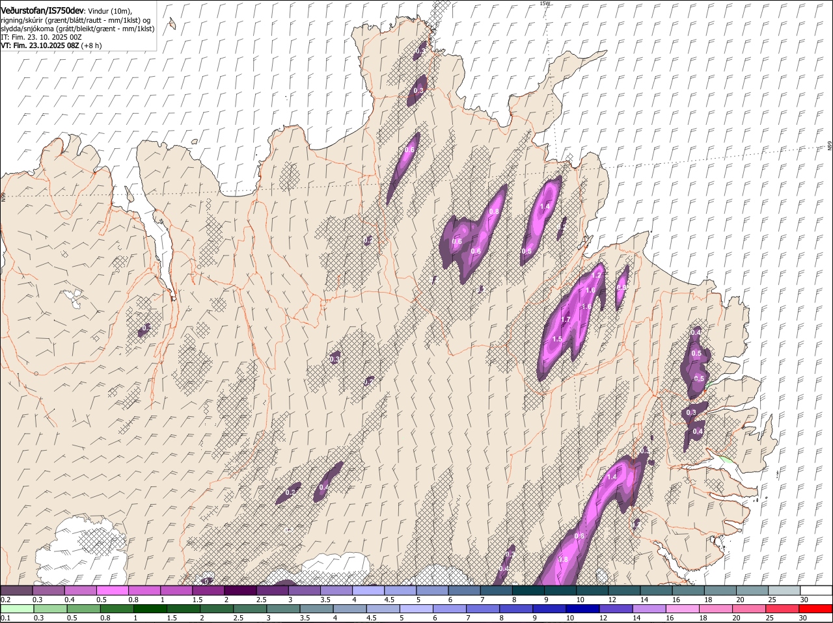The height and width of the screenshot is (623, 833).
Task: Click the 1.5 purple swatch in upper legend row
Action: click(208, 590)
